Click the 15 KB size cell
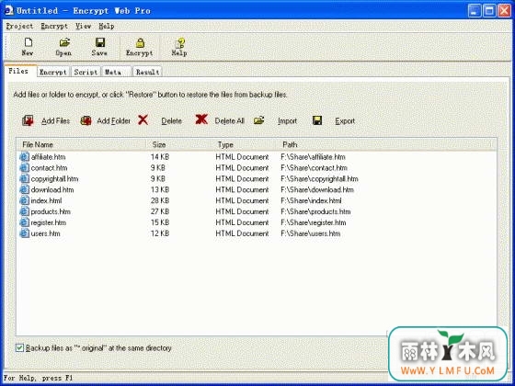The height and width of the screenshot is (386, 515). pyautogui.click(x=160, y=222)
